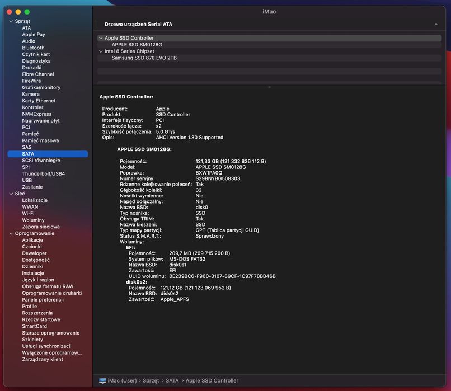This screenshot has width=451, height=391.
Task: Select Diagnostyka in the sidebar
Action: [36, 61]
